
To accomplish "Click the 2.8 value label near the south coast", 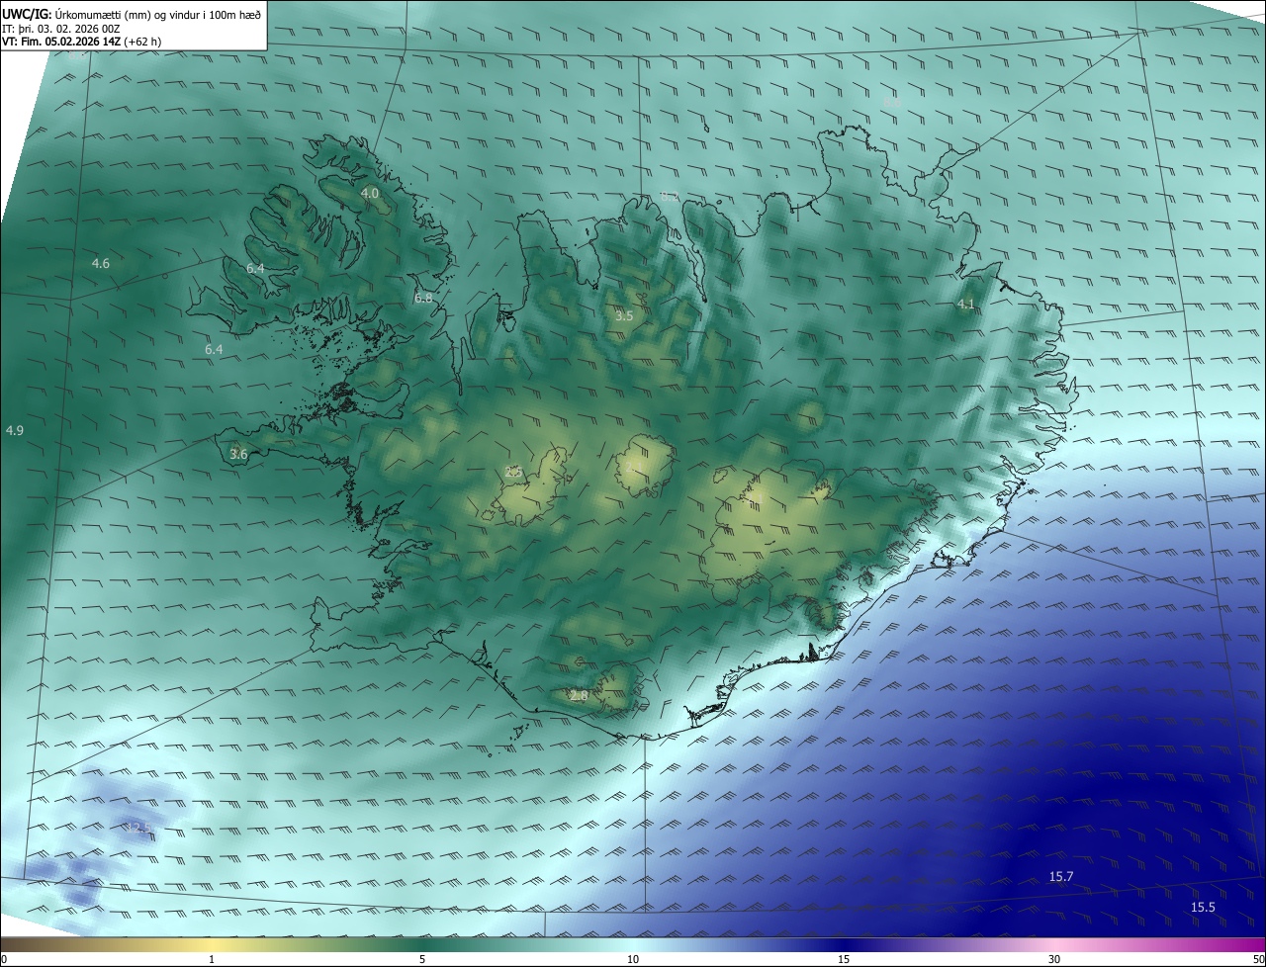I will (579, 696).
